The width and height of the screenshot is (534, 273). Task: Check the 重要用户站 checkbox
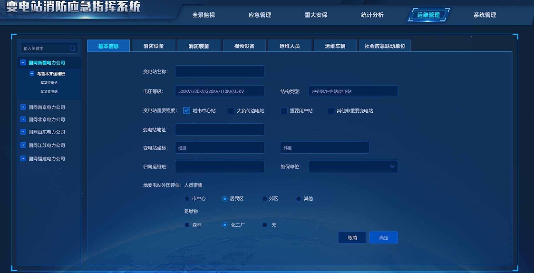click(284, 110)
